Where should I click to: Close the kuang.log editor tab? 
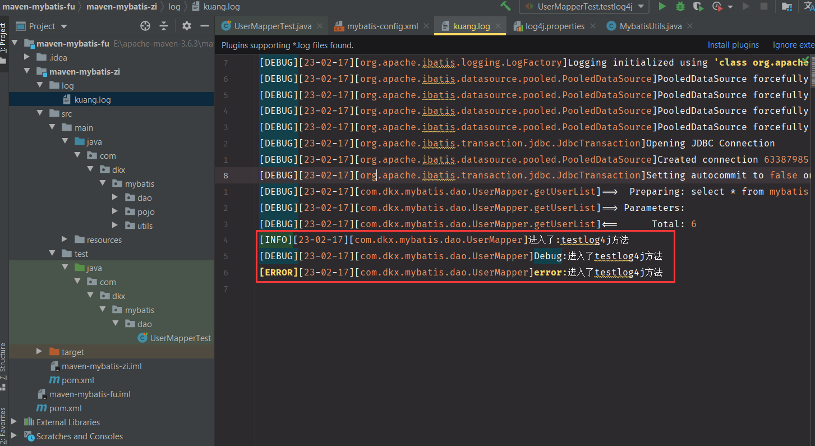tap(499, 26)
